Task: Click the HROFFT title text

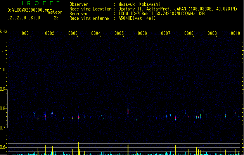Action: click(x=40, y=3)
